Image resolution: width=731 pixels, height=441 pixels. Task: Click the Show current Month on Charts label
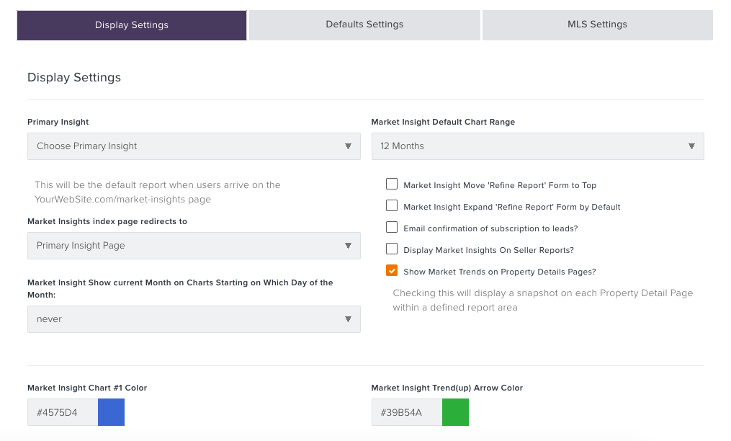(180, 288)
